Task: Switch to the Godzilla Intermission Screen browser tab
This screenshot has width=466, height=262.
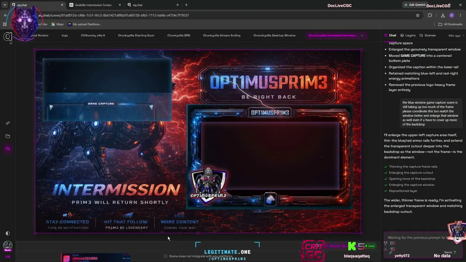Action: (x=93, y=5)
